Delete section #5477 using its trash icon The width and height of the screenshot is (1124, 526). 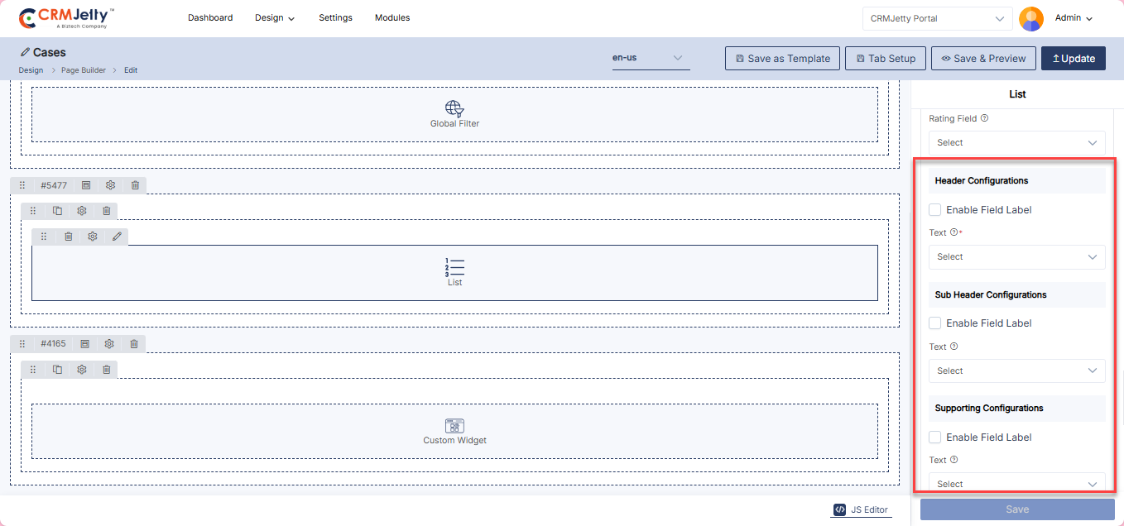click(x=135, y=185)
